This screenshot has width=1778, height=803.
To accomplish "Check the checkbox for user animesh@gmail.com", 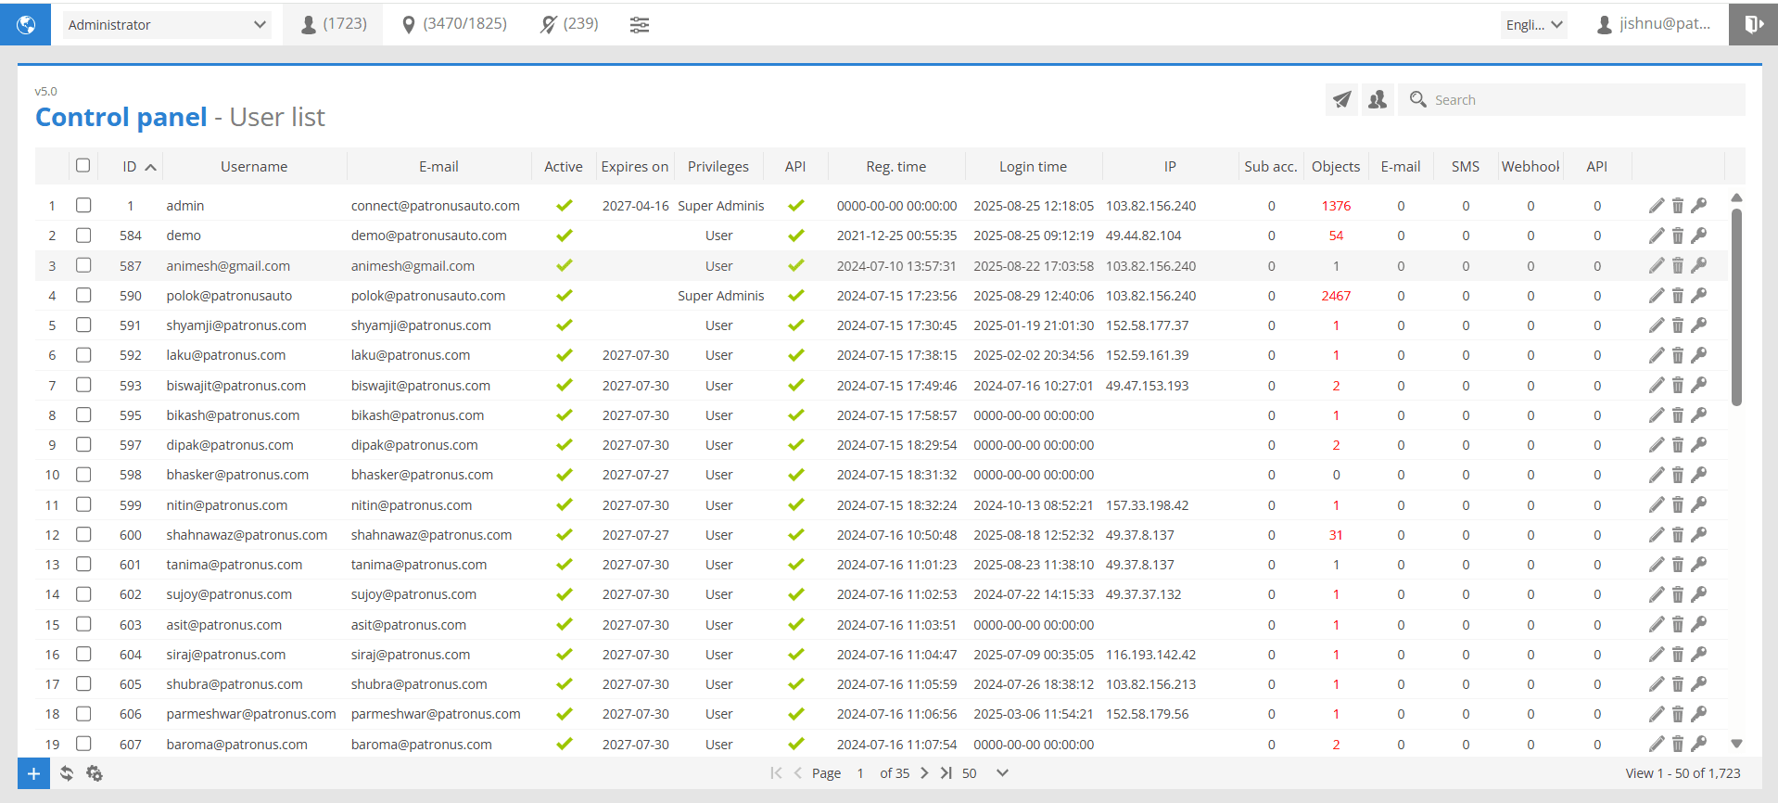I will pos(83,266).
